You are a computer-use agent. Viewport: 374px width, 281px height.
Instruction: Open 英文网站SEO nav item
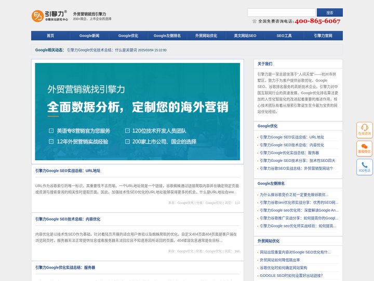[x=245, y=35]
